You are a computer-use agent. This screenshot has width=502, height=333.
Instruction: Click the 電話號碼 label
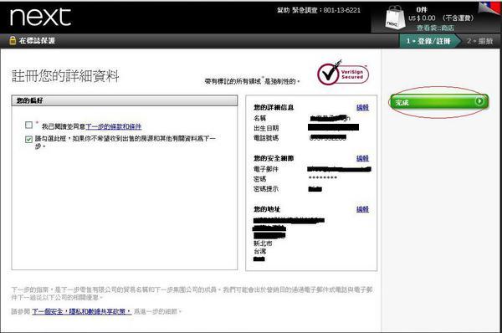(x=266, y=138)
